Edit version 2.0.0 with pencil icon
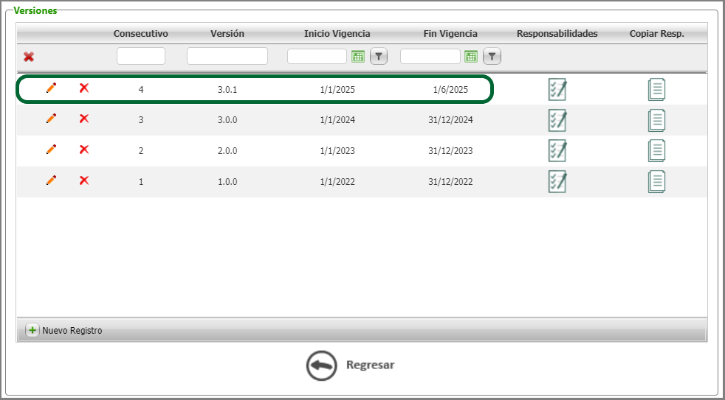Image resolution: width=725 pixels, height=400 pixels. [x=52, y=150]
